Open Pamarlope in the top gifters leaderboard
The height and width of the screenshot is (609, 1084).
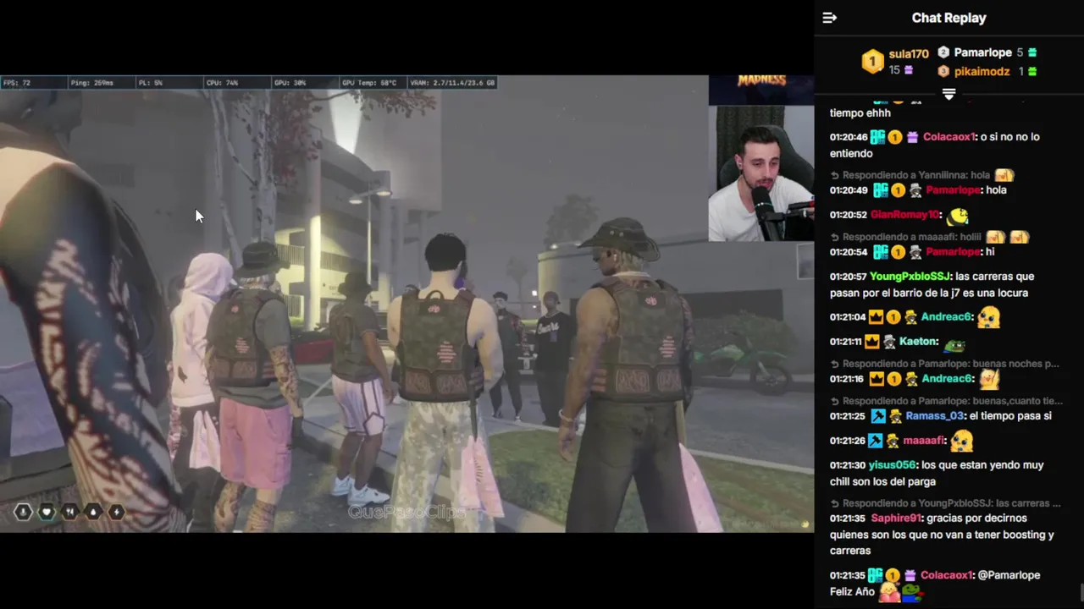[x=982, y=52]
